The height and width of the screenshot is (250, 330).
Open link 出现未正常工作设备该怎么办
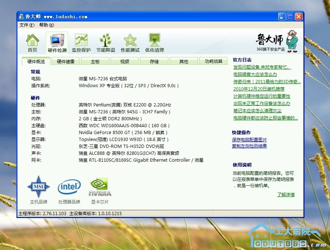click(261, 104)
